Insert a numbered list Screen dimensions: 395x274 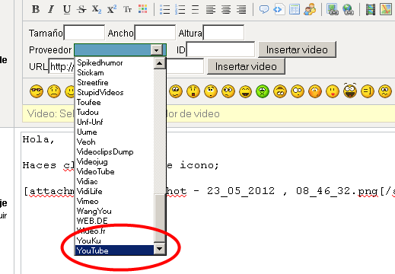coord(180,10)
